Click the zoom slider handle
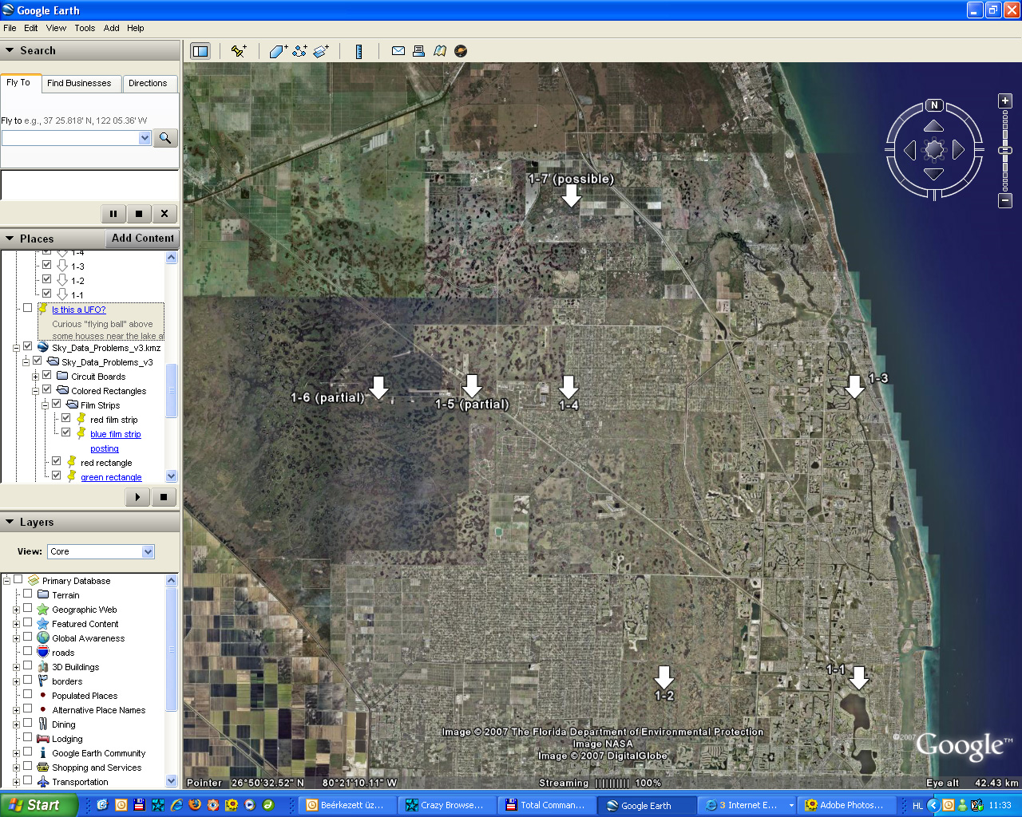The width and height of the screenshot is (1022, 817). click(x=1005, y=150)
